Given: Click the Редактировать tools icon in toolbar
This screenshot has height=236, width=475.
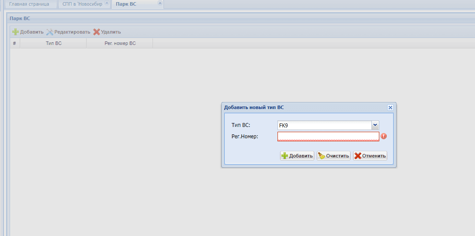Looking at the screenshot, I should pos(50,32).
